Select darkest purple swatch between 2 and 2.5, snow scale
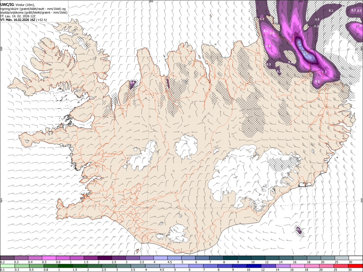The image size is (363, 272). [104, 258]
